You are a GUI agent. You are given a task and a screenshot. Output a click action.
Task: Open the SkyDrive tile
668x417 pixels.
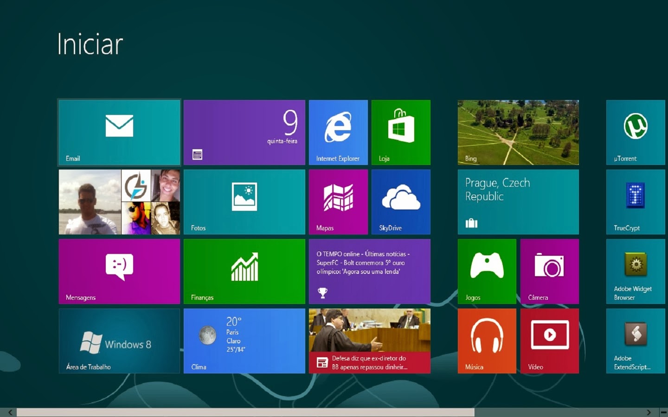401,202
